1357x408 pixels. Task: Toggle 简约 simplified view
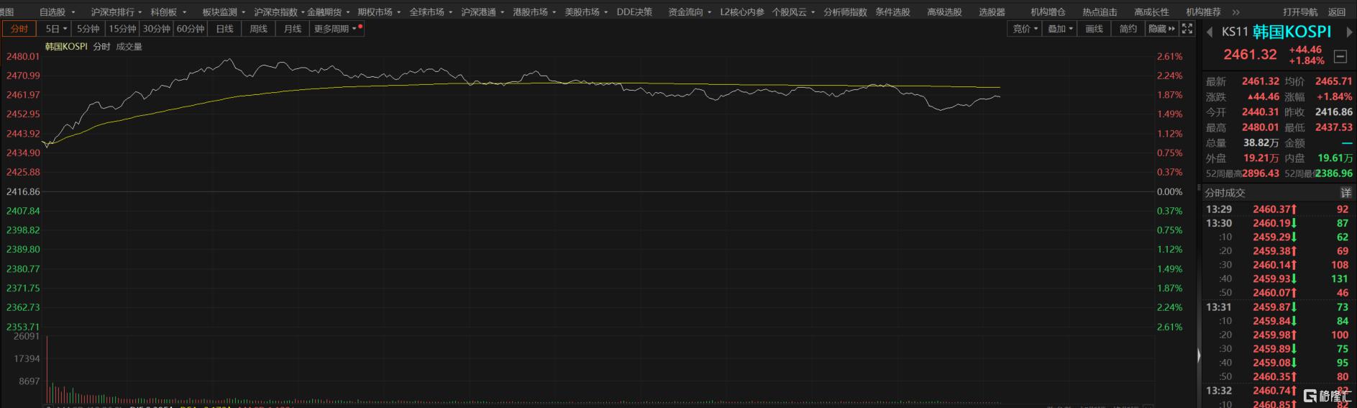pos(1128,29)
